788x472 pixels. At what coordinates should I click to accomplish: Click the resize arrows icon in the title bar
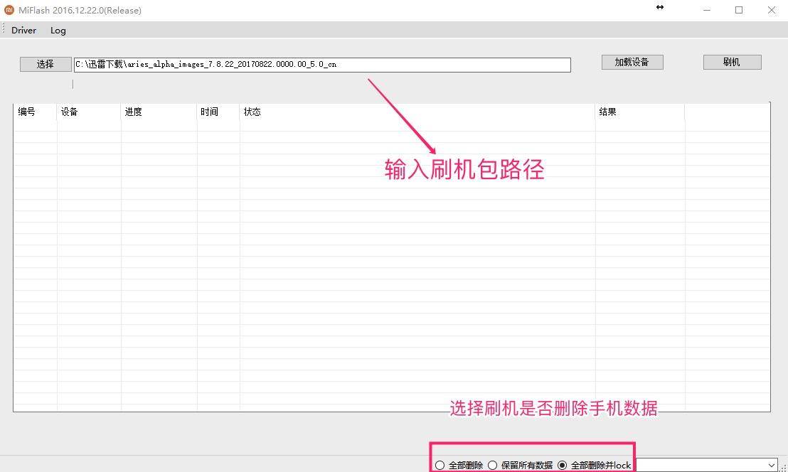click(659, 8)
